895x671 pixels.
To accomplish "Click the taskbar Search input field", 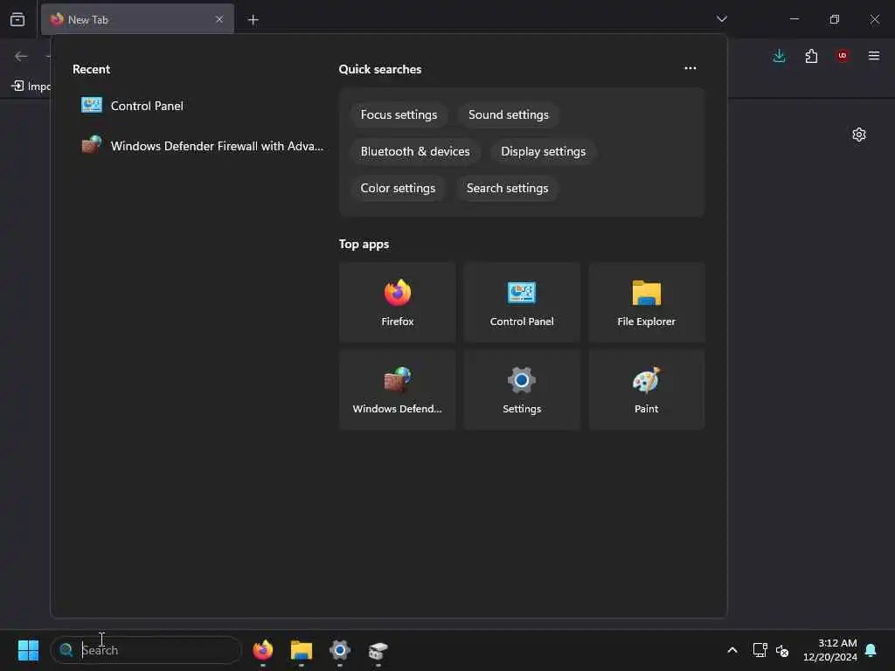I will click(147, 650).
